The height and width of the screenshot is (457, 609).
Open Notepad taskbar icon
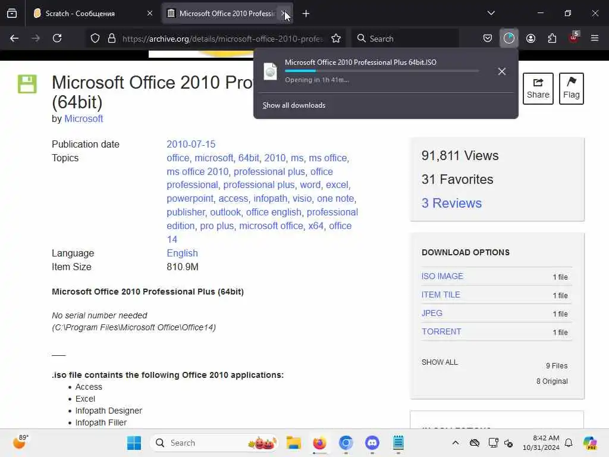click(398, 443)
